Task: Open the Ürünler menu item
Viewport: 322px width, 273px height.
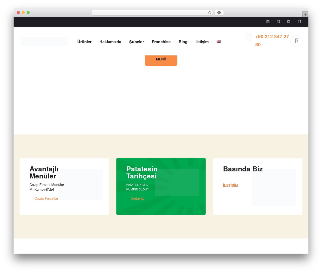Action: pyautogui.click(x=84, y=42)
